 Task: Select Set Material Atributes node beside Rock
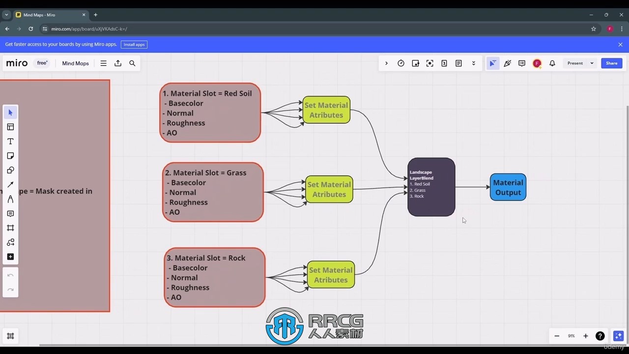pyautogui.click(x=331, y=274)
